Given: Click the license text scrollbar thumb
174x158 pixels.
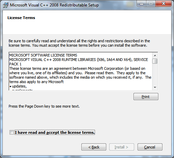Looking at the screenshot, I should pos(155,61).
